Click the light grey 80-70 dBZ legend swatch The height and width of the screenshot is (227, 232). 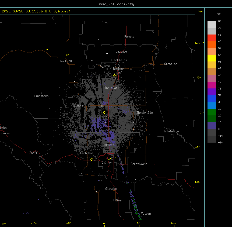[212, 25]
